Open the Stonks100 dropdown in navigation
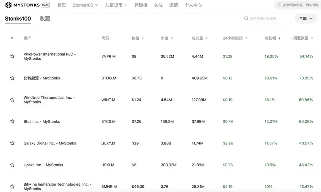The width and height of the screenshot is (321, 192). 85,5
